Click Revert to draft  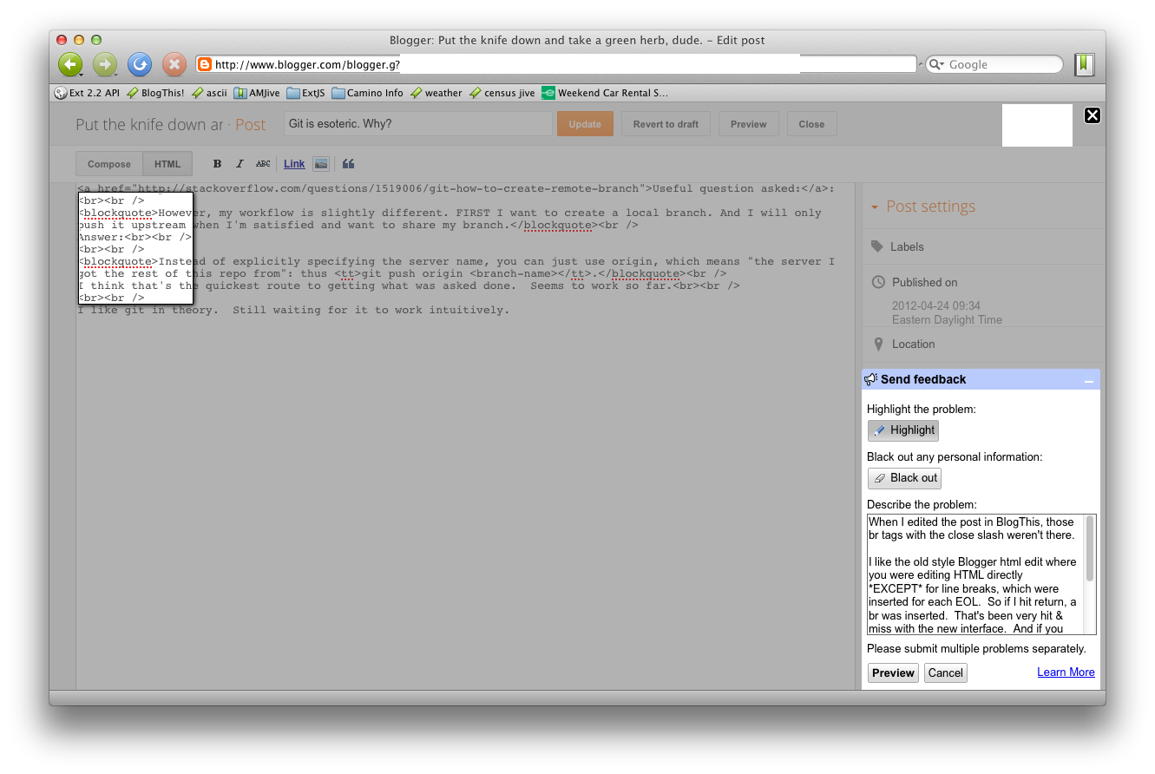click(666, 124)
